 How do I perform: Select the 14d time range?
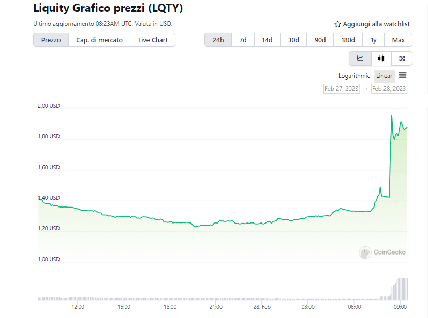pyautogui.click(x=267, y=40)
